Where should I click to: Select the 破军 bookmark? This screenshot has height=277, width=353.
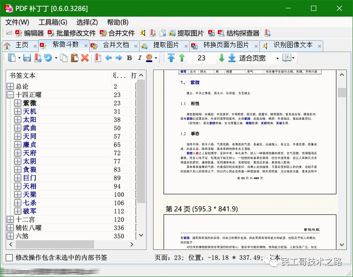coord(29,211)
